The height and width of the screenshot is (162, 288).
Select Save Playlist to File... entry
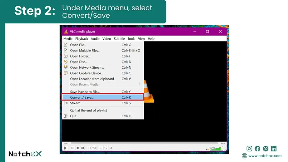pos(103,91)
